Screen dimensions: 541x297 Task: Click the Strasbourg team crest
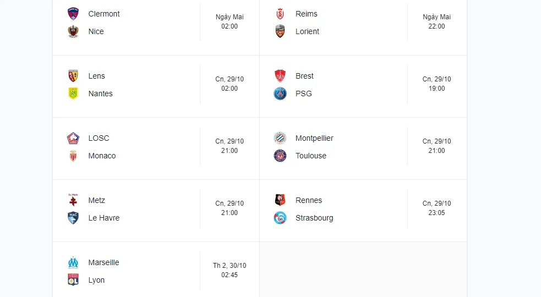[280, 218]
